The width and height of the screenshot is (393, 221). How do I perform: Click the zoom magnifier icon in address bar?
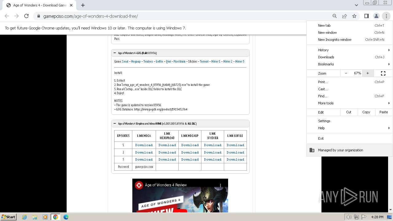pyautogui.click(x=335, y=16)
